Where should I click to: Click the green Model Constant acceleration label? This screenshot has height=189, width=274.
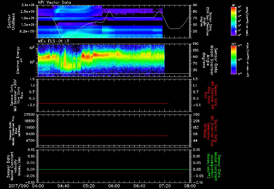[214, 166]
